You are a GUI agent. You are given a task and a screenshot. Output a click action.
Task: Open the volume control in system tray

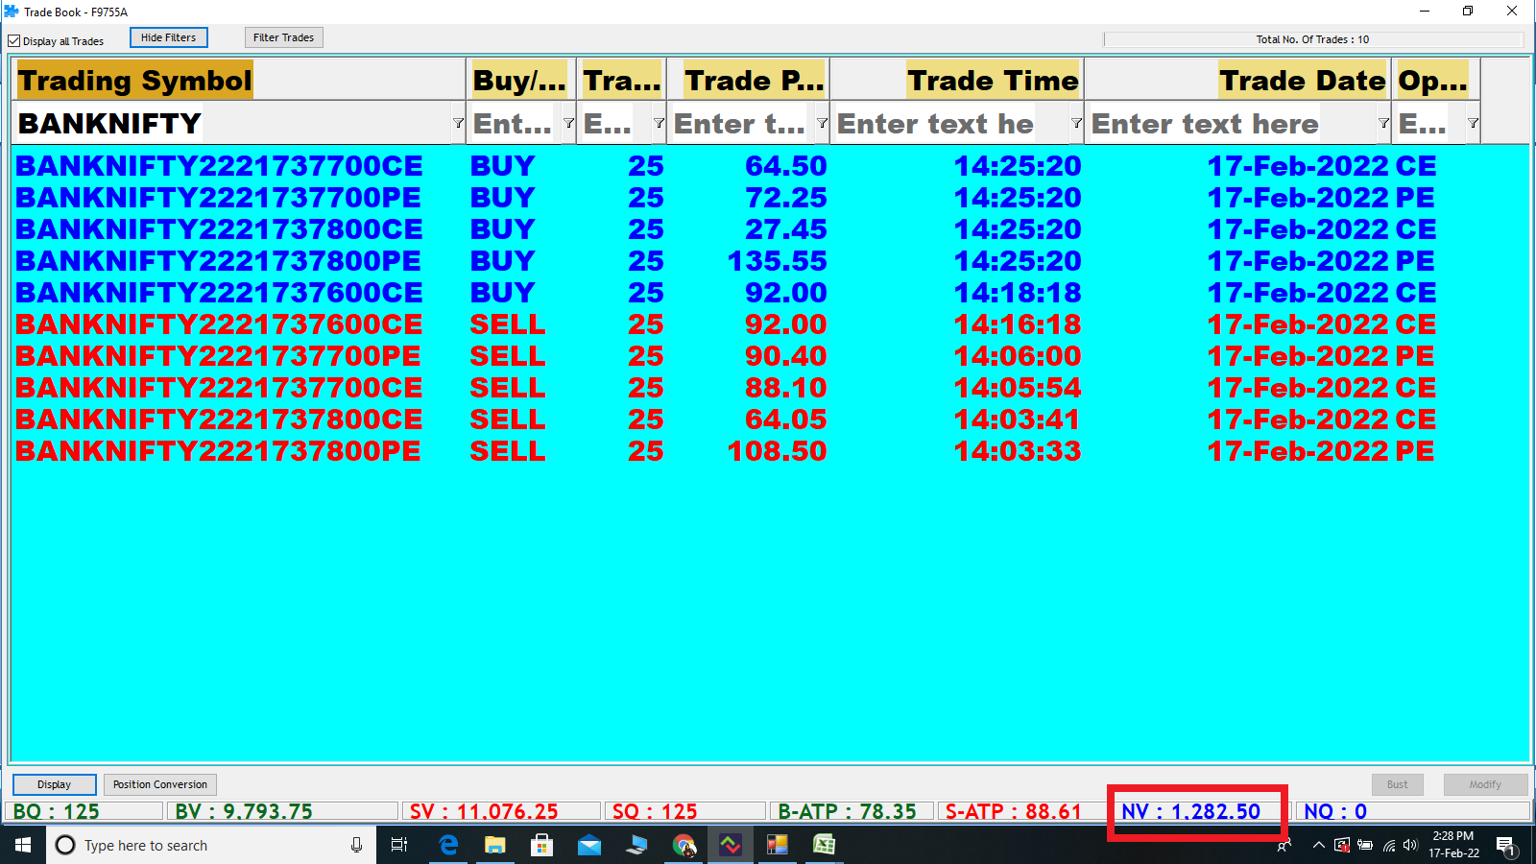pyautogui.click(x=1410, y=845)
